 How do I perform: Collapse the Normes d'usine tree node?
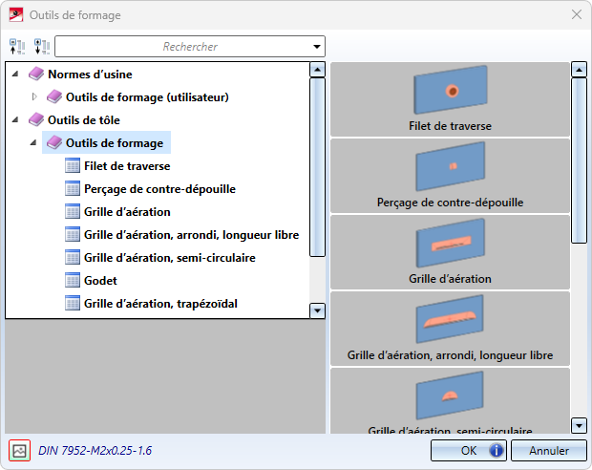coord(17,75)
